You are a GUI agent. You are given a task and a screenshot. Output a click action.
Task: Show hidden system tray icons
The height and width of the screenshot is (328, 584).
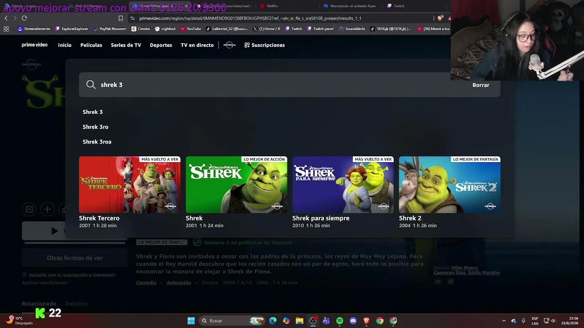(x=504, y=321)
